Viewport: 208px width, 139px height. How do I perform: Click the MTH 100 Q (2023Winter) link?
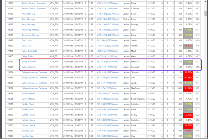(x=107, y=93)
